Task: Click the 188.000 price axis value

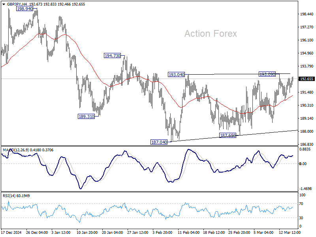Action: [307, 132]
